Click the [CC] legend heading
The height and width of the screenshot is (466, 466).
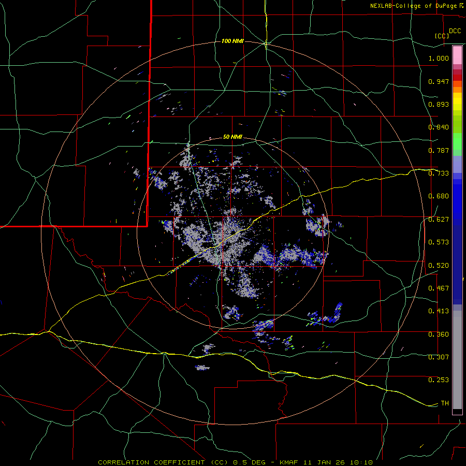pos(442,36)
